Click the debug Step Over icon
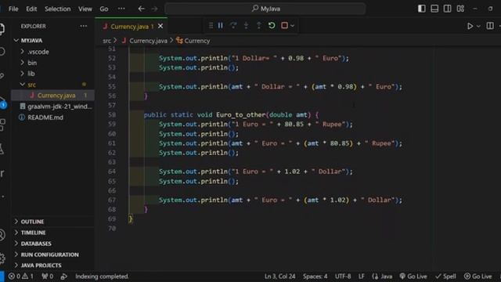 [233, 26]
